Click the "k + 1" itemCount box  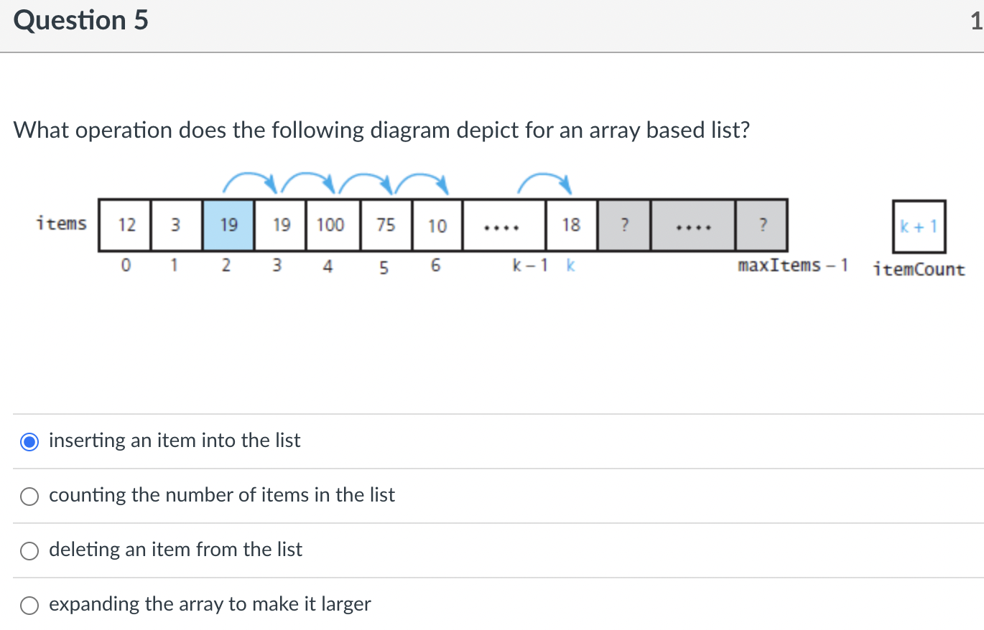pyautogui.click(x=919, y=227)
